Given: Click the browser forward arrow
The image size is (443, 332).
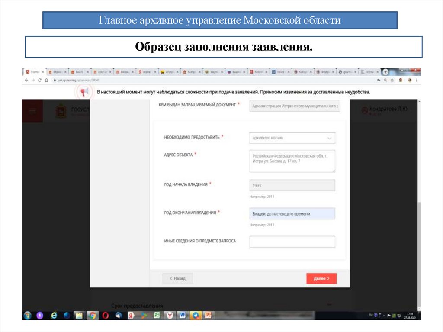Looking at the screenshot, I should (x=33, y=81).
